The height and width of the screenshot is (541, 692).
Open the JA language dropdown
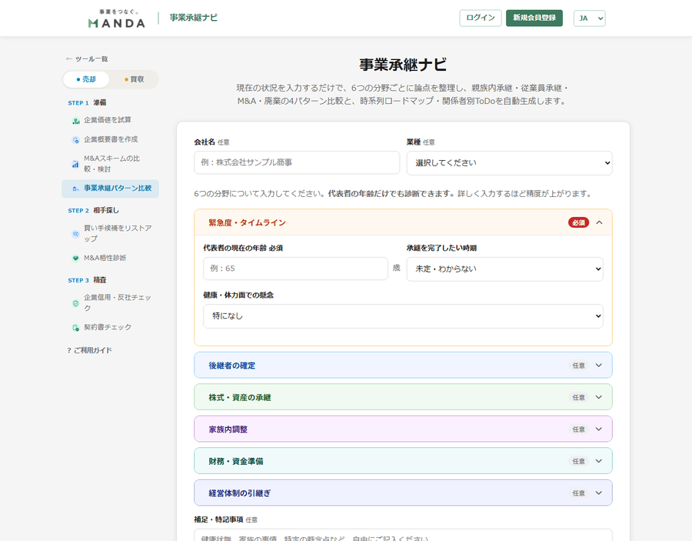(589, 18)
